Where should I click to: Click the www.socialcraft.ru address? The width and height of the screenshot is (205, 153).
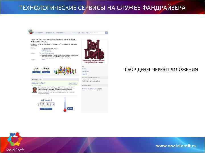[x=176, y=146]
